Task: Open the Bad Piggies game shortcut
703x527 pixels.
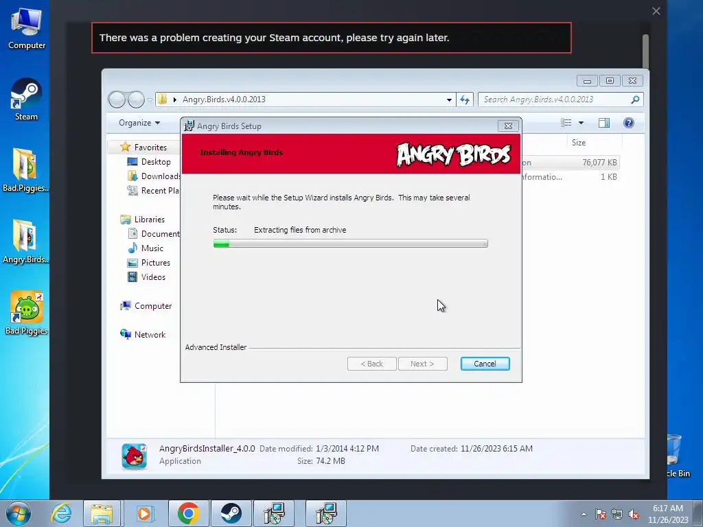Action: tap(27, 313)
